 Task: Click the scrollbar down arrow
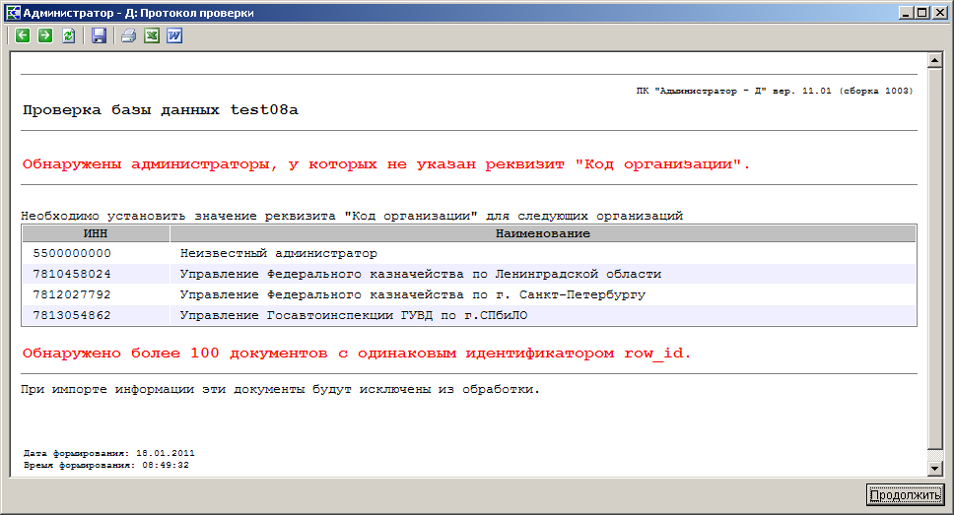(935, 468)
